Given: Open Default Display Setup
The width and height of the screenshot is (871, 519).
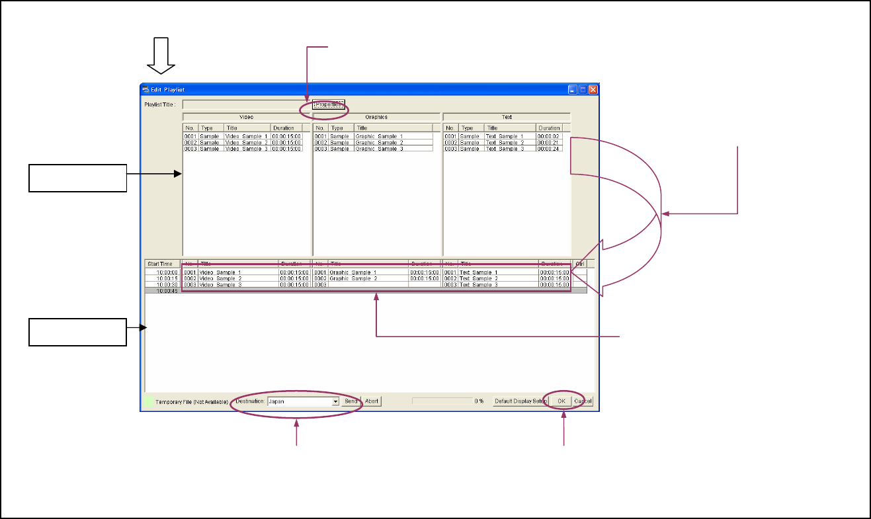Looking at the screenshot, I should click(520, 401).
